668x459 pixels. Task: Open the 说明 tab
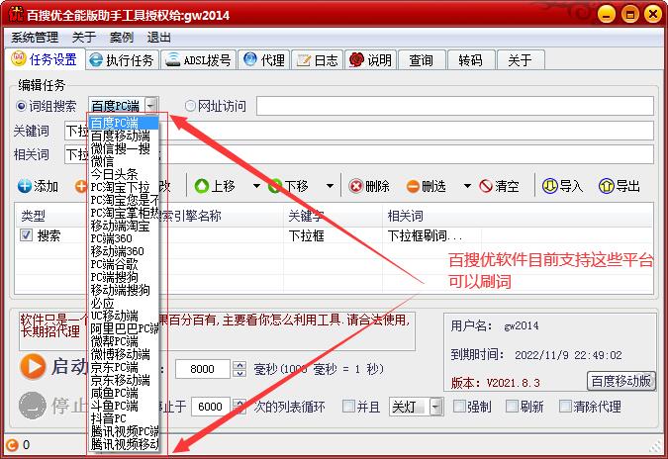pyautogui.click(x=371, y=60)
